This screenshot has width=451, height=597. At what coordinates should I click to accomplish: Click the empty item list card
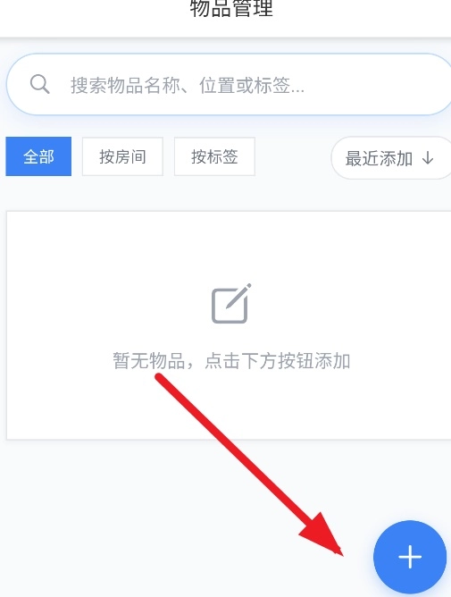(x=229, y=325)
